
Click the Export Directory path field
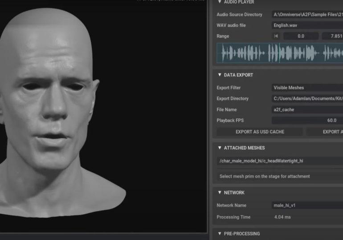click(307, 99)
